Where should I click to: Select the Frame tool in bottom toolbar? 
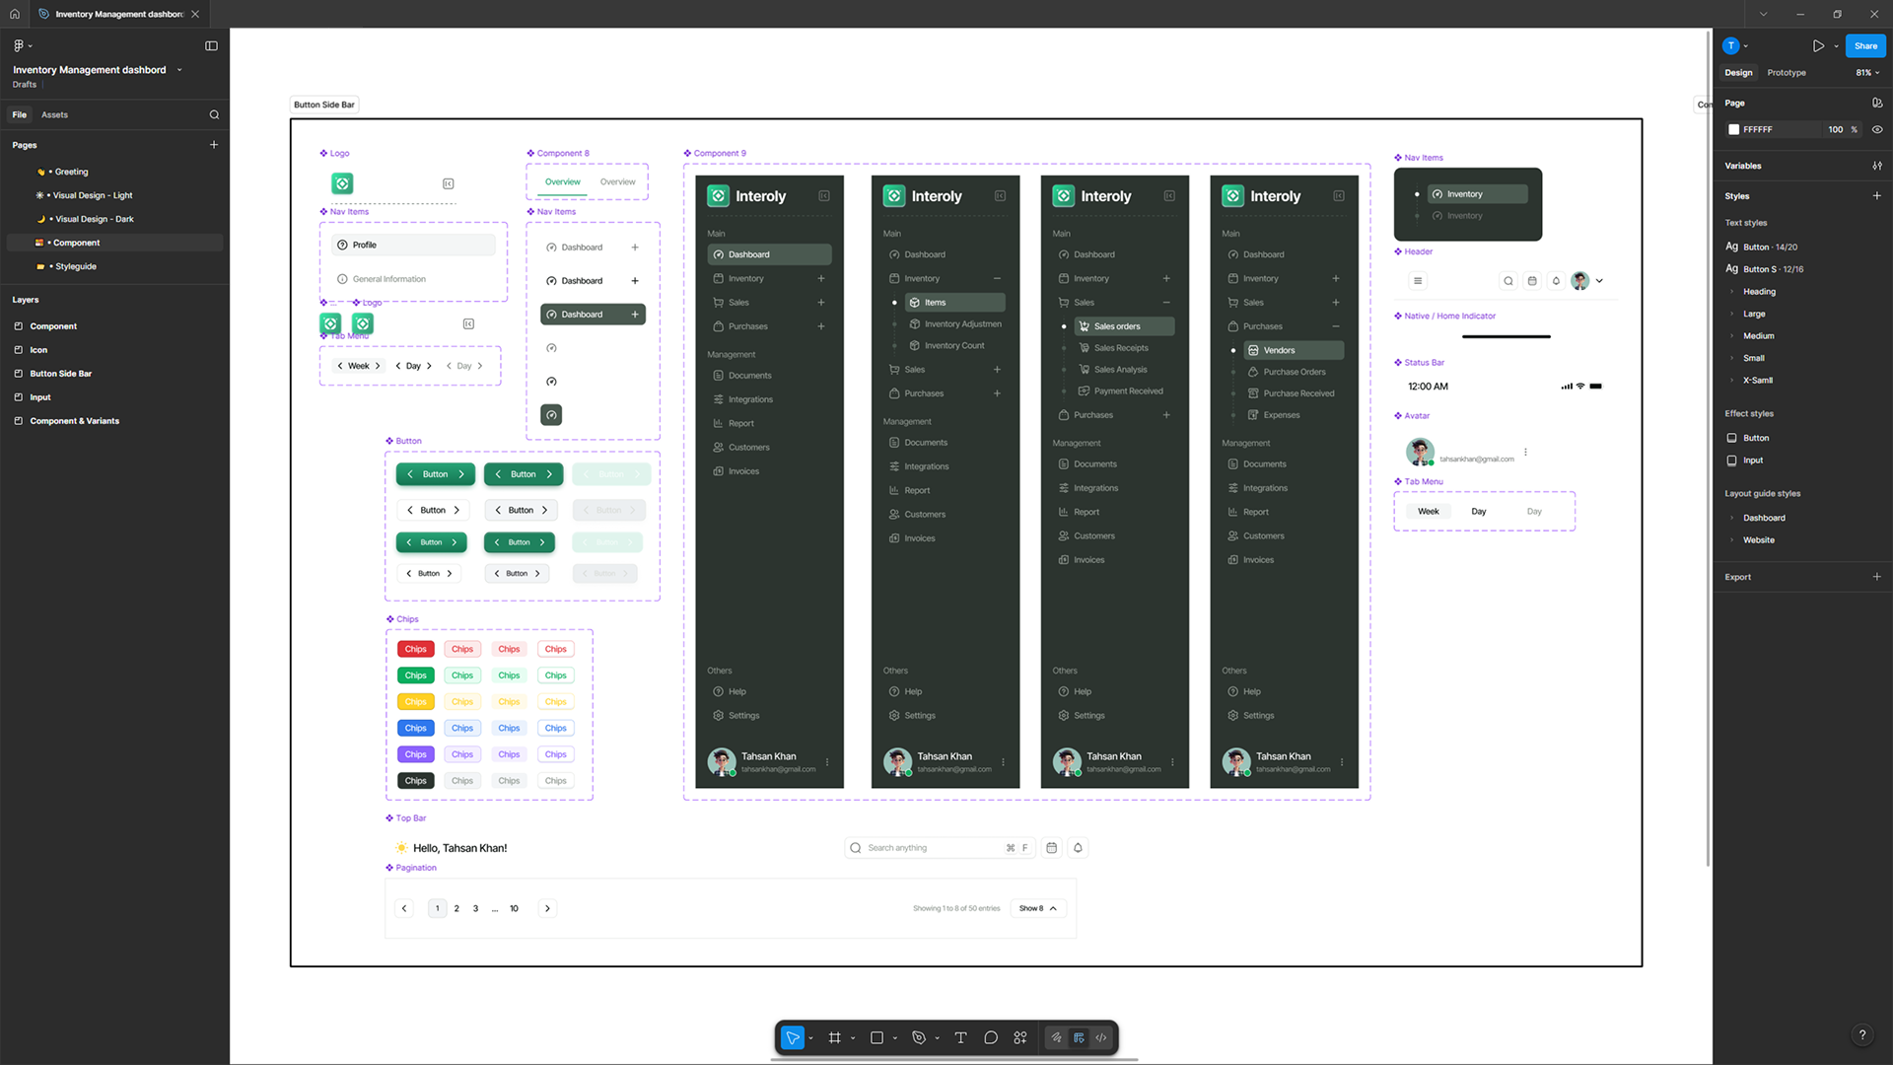[x=834, y=1037]
